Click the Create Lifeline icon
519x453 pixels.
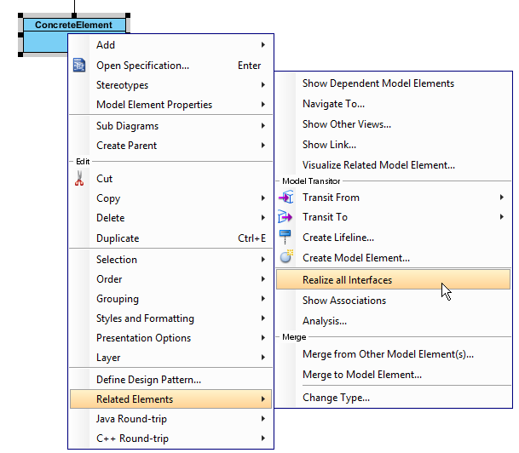click(x=285, y=237)
